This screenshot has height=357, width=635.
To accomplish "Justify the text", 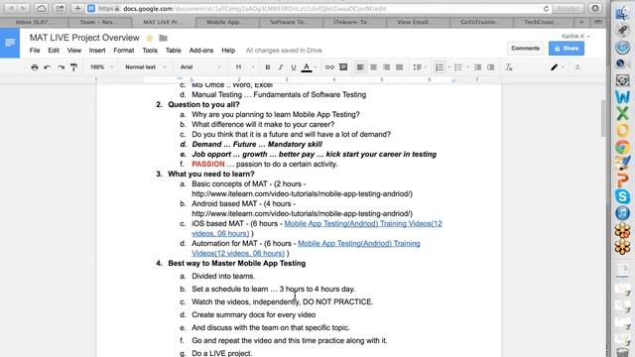I will [399, 67].
